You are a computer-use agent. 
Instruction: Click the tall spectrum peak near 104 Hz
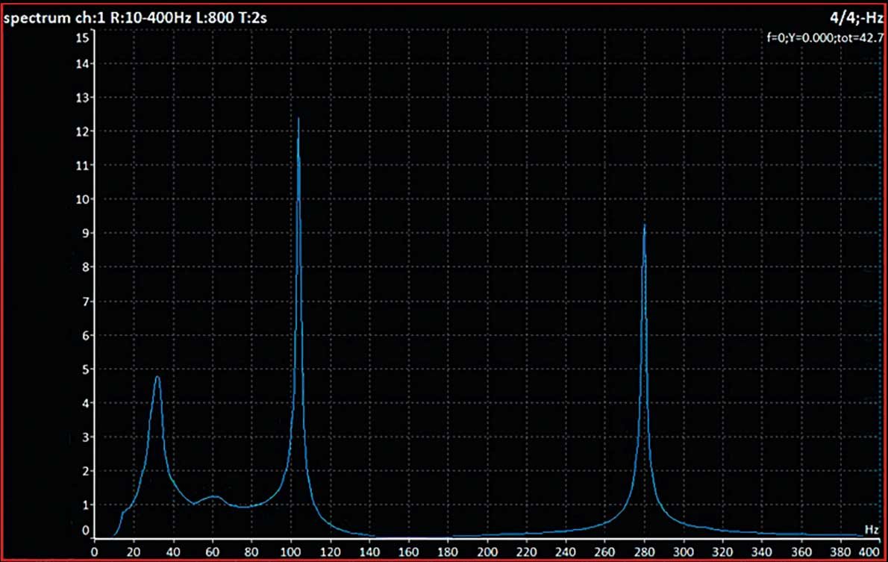[x=298, y=120]
